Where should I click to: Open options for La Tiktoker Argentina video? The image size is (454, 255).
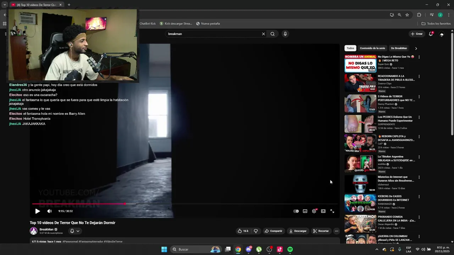click(419, 157)
